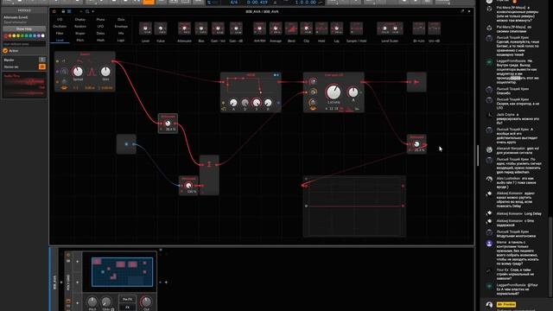Image resolution: width=553 pixels, height=311 pixels.
Task: Open the Filter module category
Action: click(60, 33)
